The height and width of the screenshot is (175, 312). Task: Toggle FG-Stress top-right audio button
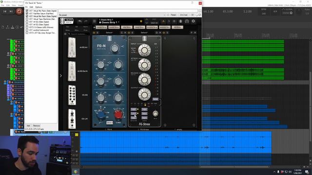[x=144, y=109]
